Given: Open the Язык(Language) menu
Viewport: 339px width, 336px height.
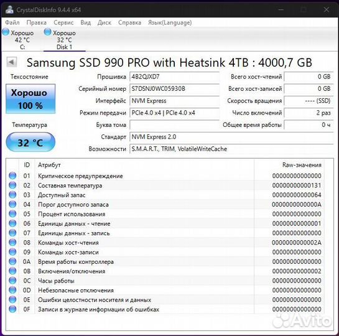Looking at the screenshot, I should click(170, 22).
